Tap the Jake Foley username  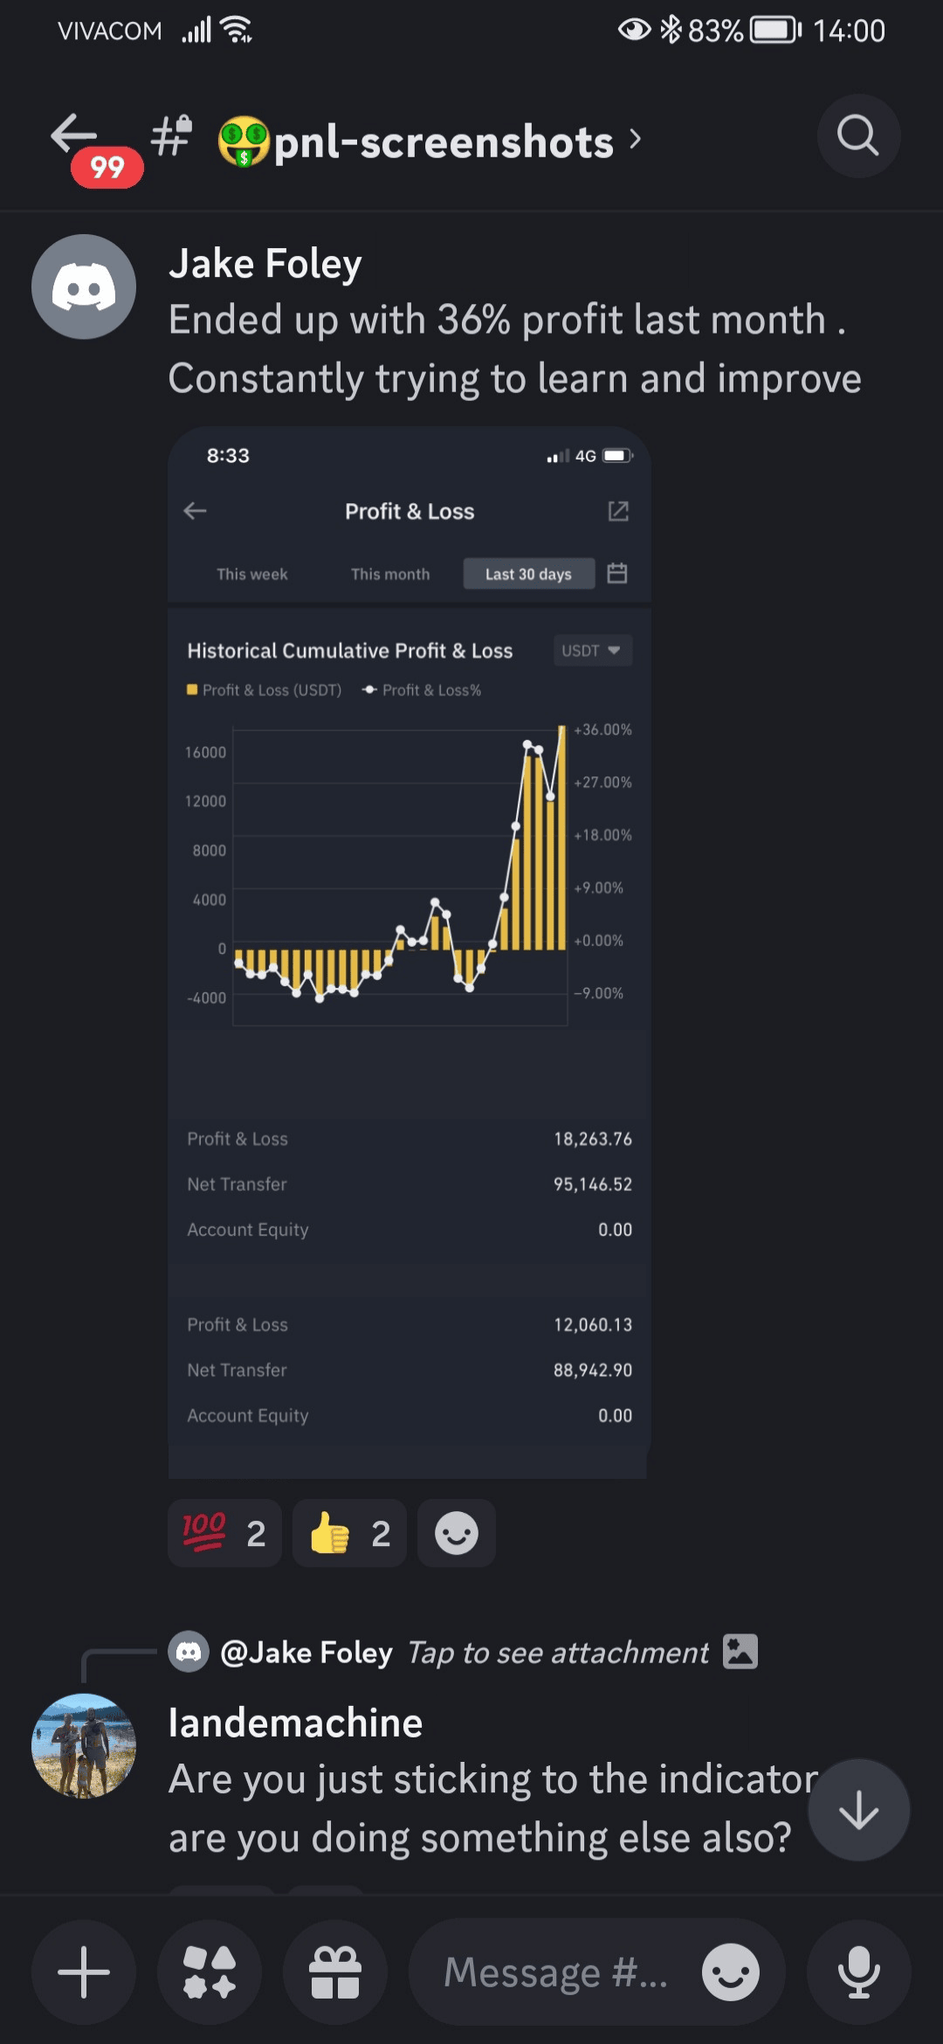tap(265, 264)
